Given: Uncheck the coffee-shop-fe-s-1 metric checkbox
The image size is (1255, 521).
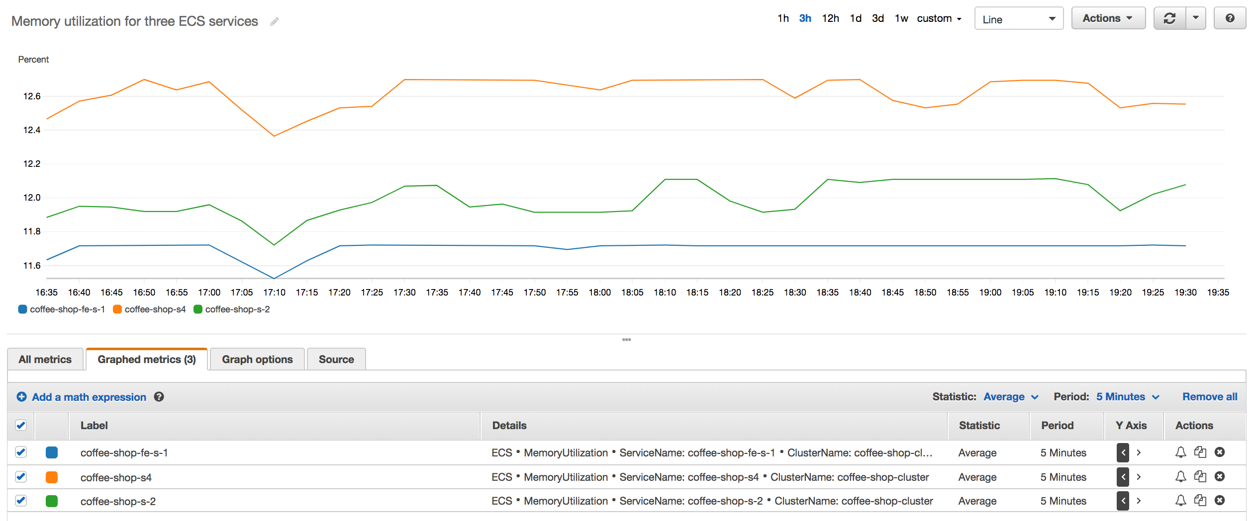Looking at the screenshot, I should tap(21, 452).
